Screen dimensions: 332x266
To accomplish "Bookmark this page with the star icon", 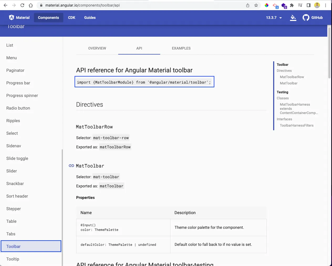I will (256, 5).
